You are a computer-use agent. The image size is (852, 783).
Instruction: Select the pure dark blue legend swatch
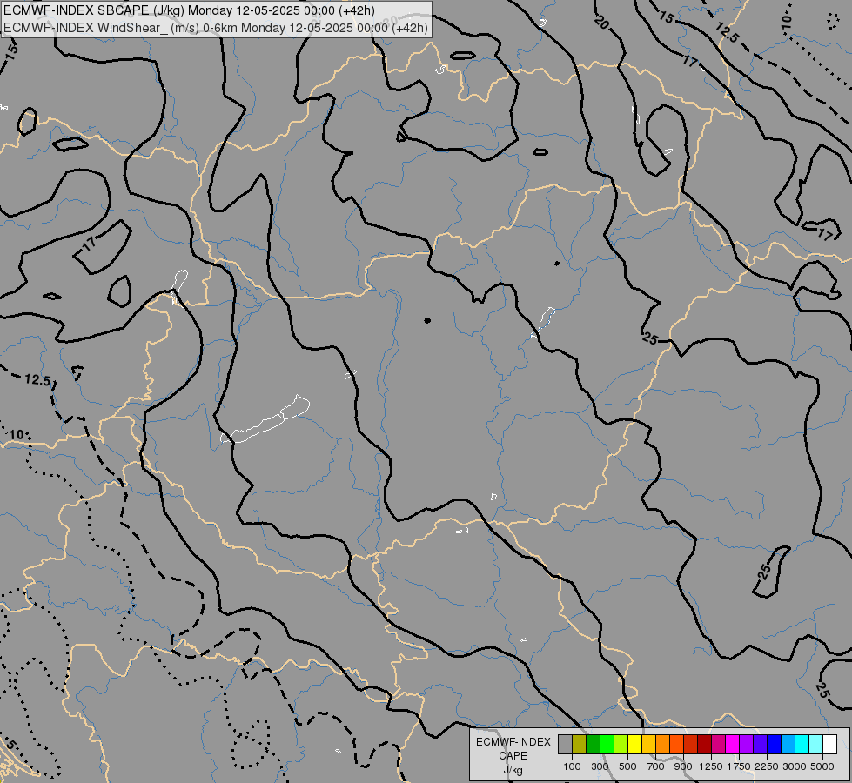point(774,744)
